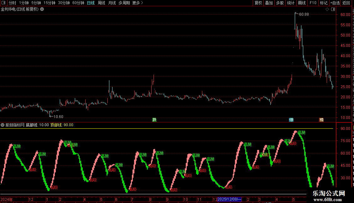Select the 周线 weekly tab
Screen dimensions: 354x203
coord(102,3)
